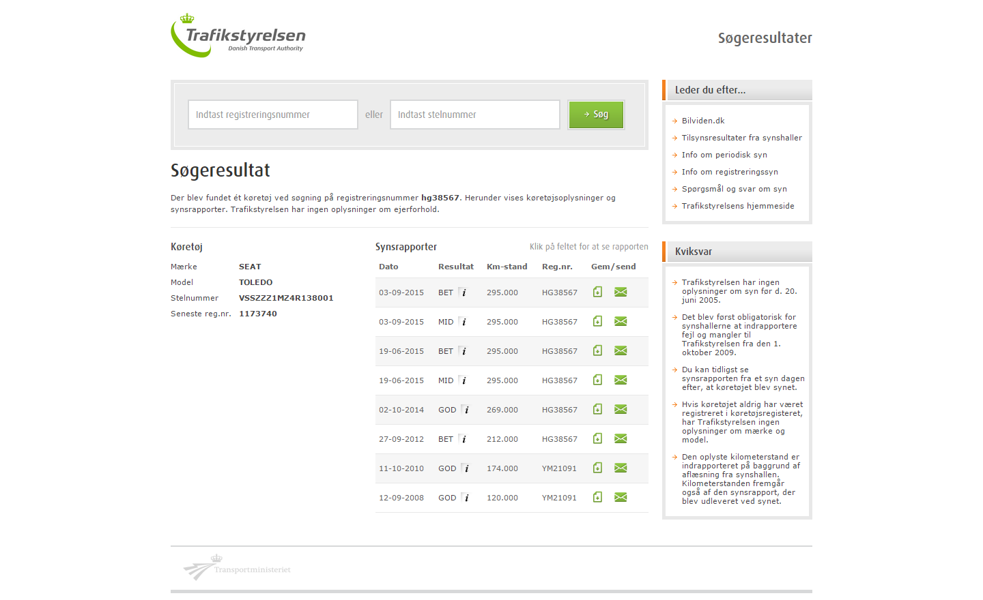Visit Trafikstyrelsens hjemmeside link
This screenshot has height=600, width=983.
(737, 206)
